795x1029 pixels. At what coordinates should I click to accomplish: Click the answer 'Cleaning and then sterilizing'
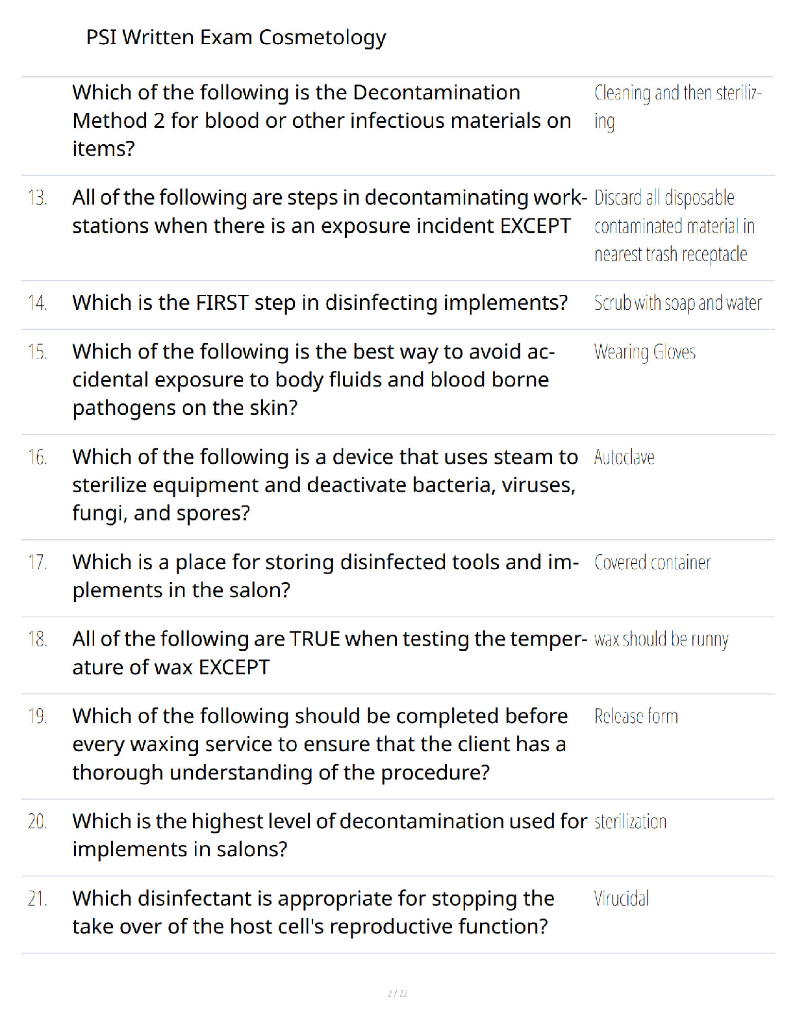point(677,107)
